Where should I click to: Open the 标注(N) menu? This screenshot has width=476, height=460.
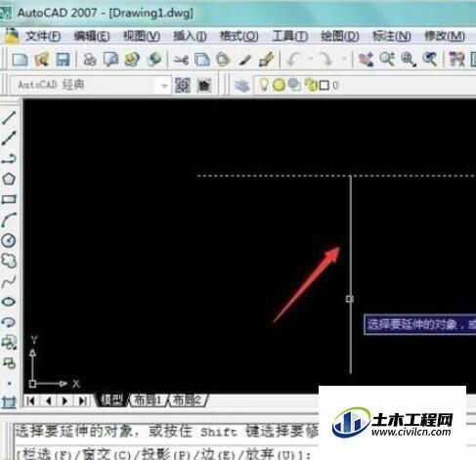(x=391, y=36)
